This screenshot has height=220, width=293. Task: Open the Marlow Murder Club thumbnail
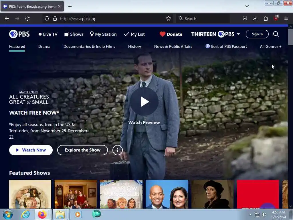(121, 194)
